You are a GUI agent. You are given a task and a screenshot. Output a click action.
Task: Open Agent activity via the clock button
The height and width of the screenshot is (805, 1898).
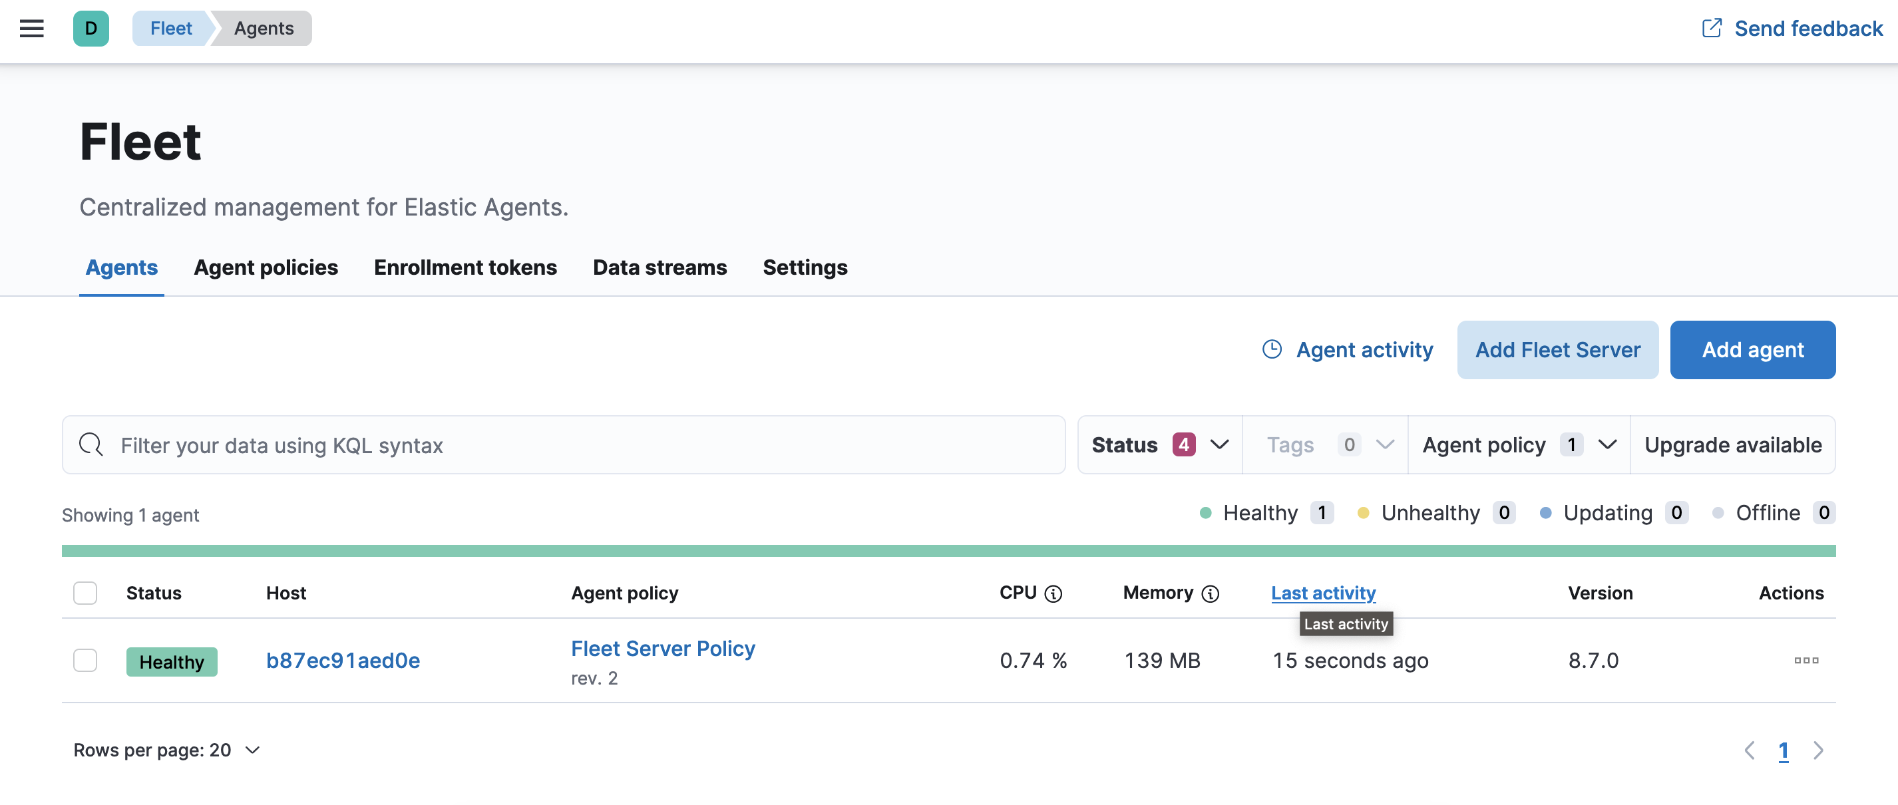[1348, 350]
